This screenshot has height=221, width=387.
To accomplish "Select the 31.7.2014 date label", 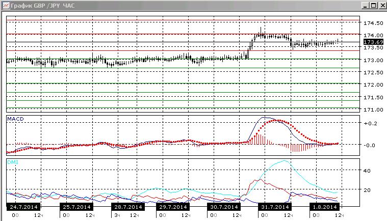I will pyautogui.click(x=275, y=207).
